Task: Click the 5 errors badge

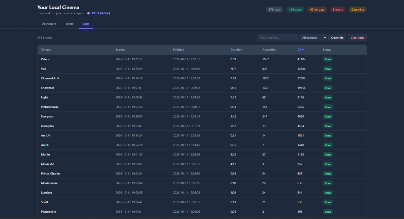Action: 338,9
